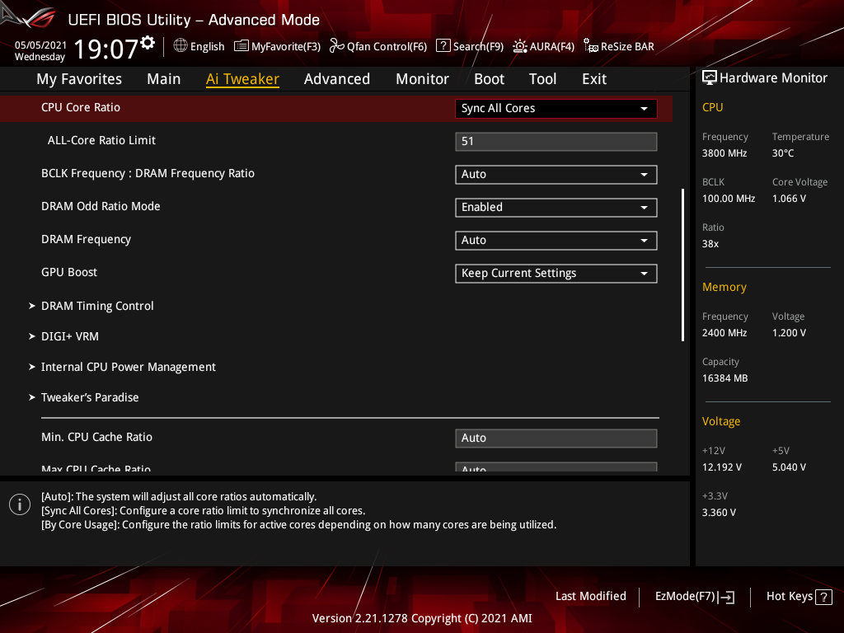Open AURA(F4) settings

(x=544, y=46)
